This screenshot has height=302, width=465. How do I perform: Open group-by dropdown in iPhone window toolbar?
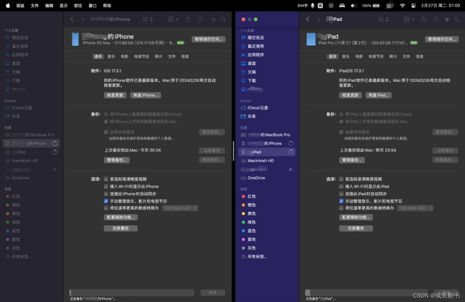tap(173, 20)
